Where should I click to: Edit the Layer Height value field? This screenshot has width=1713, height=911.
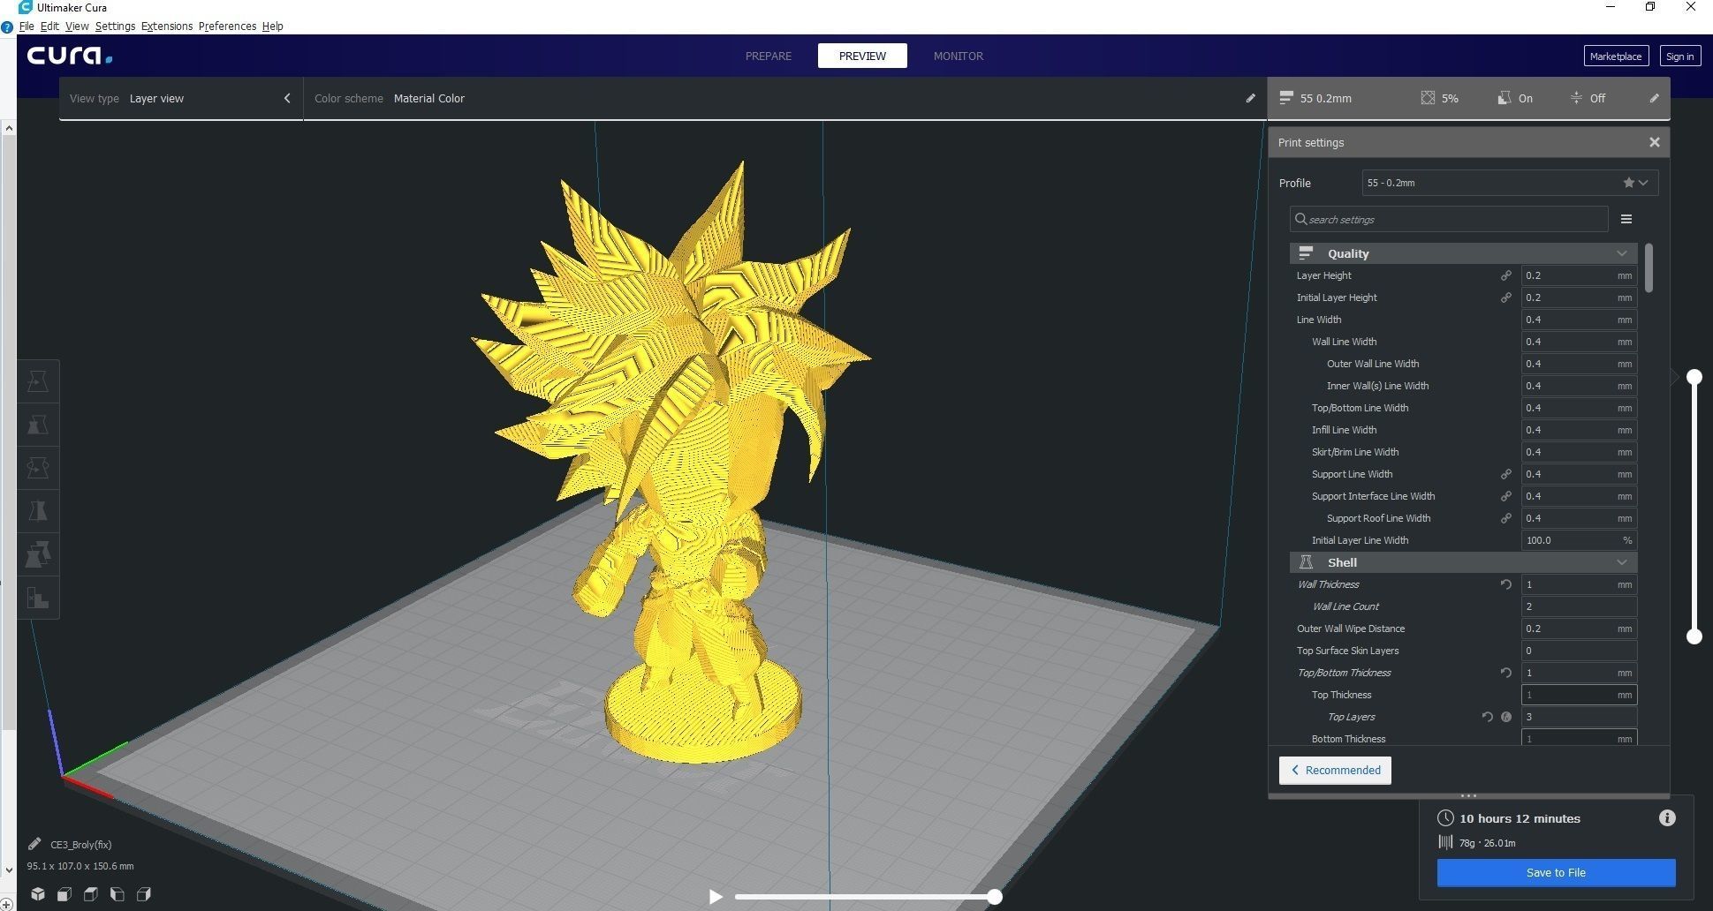coord(1579,275)
